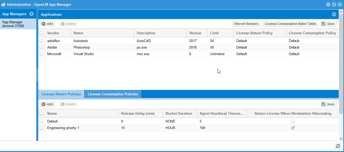Screen dimensions: 344x152
Task: Click Delete in the Applications toolbar
Action: click(x=68, y=24)
